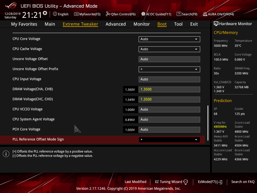Edit DRAM Voltage(CHC, CHD) value field
257x193 pixels.
pyautogui.click(x=169, y=100)
